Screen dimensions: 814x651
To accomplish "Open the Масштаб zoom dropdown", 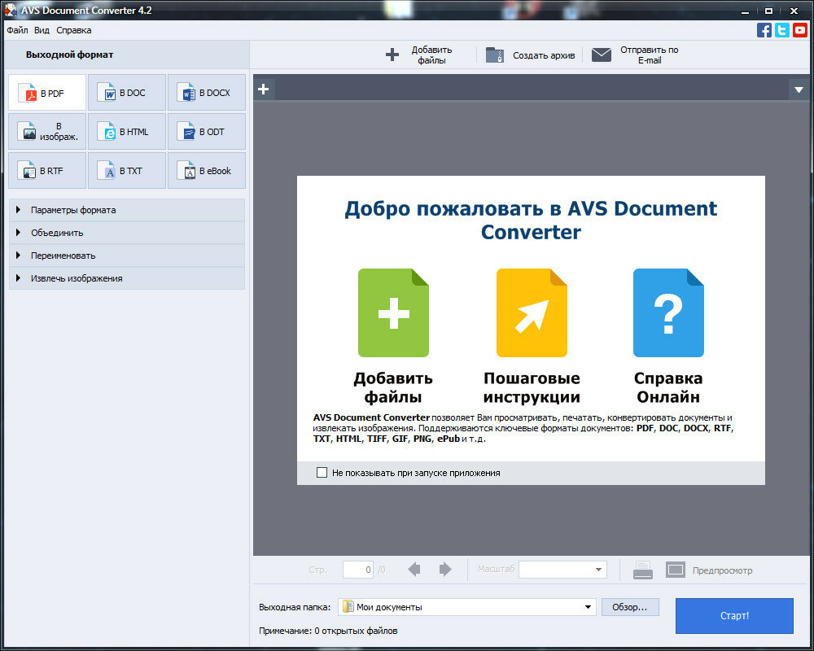I will pos(562,570).
